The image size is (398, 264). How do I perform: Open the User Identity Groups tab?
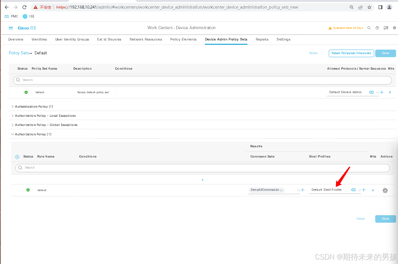pyautogui.click(x=72, y=39)
